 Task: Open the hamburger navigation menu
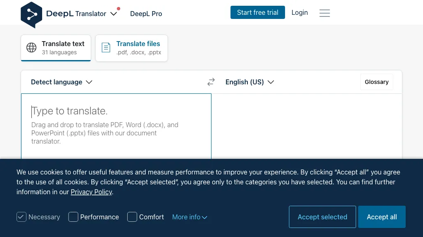325,13
